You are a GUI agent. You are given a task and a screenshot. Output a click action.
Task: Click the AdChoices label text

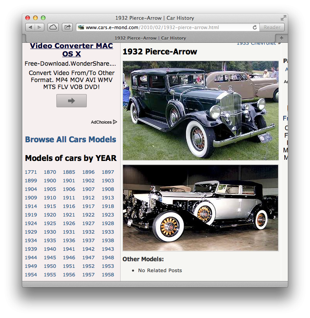tap(101, 122)
